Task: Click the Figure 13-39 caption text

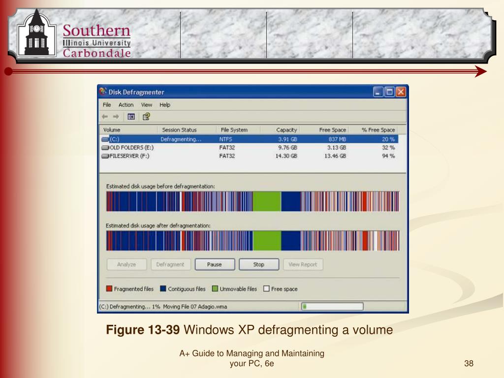Action: point(250,330)
